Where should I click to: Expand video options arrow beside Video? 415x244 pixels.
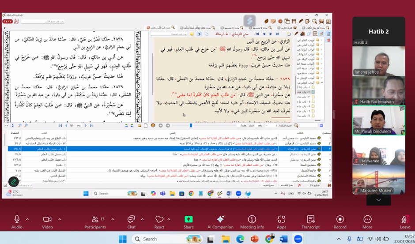tap(60, 219)
